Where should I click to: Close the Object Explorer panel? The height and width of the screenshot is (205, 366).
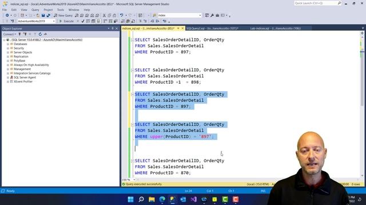[117, 28]
